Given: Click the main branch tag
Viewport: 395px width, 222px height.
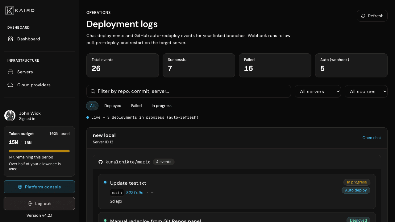Looking at the screenshot, I should (x=117, y=193).
